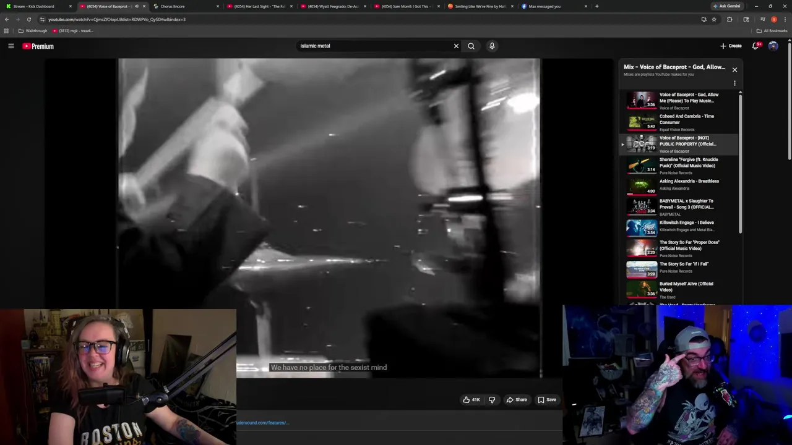Like the video with thumbs up
This screenshot has height=445, width=792.
tap(471, 400)
